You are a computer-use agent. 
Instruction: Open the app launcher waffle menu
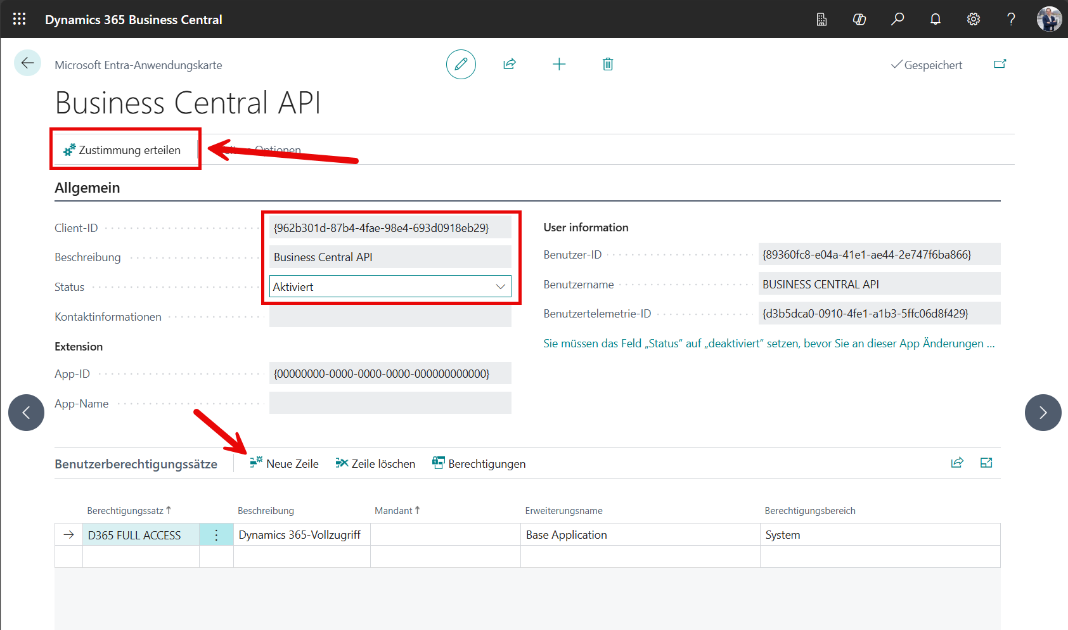pos(20,19)
